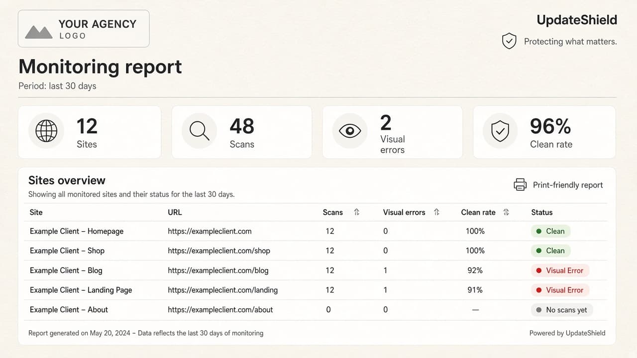Click the 12 Sites summary value
Image resolution: width=637 pixels, height=358 pixels.
pyautogui.click(x=87, y=126)
